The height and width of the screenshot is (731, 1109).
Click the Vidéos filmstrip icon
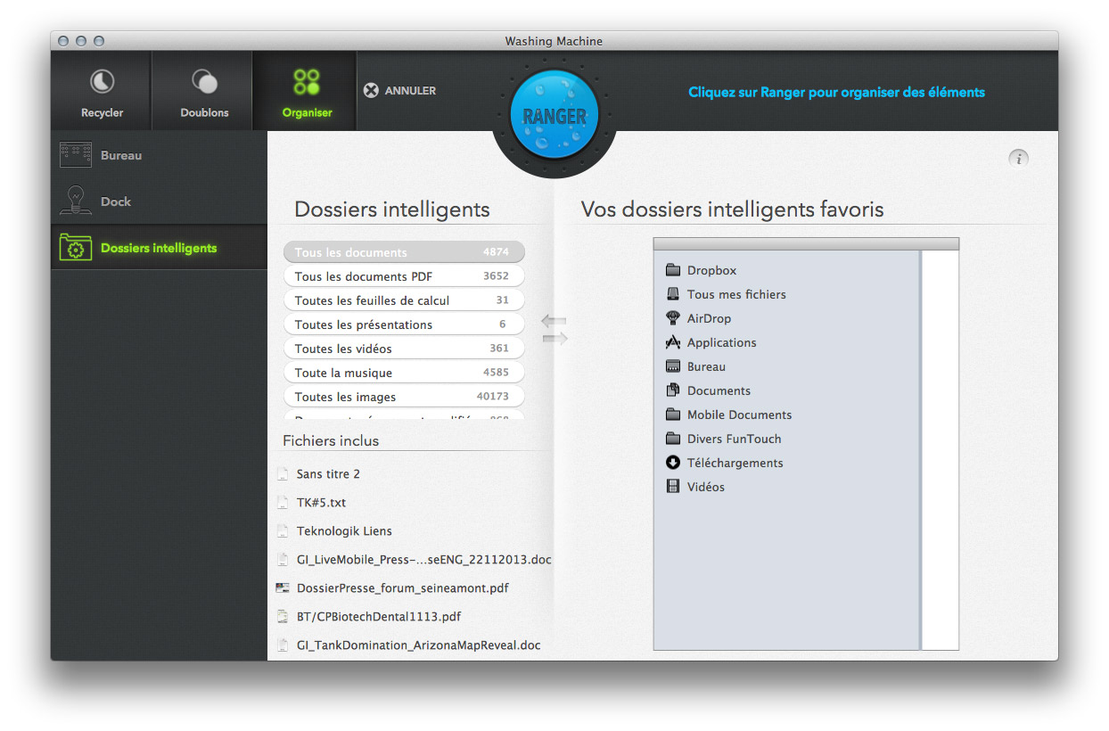click(x=673, y=487)
